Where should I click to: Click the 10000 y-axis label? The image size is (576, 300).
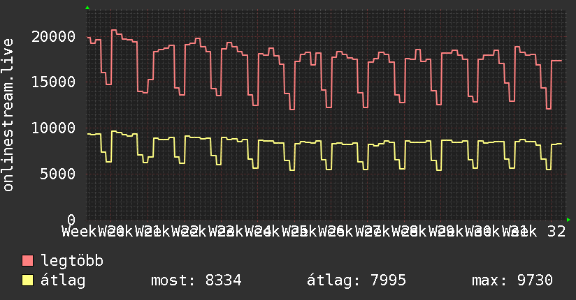pyautogui.click(x=53, y=128)
